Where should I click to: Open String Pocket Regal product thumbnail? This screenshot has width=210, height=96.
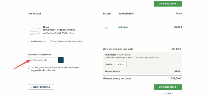[x=35, y=31]
